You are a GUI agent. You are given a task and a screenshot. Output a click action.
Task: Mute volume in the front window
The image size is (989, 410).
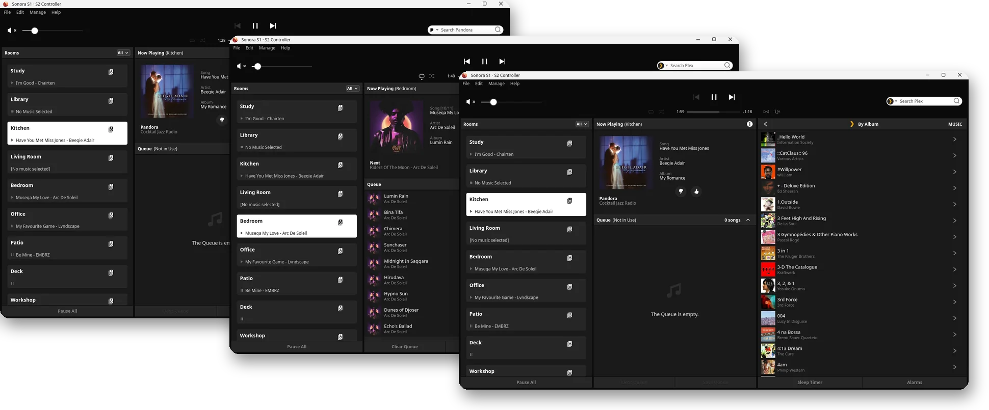point(471,102)
